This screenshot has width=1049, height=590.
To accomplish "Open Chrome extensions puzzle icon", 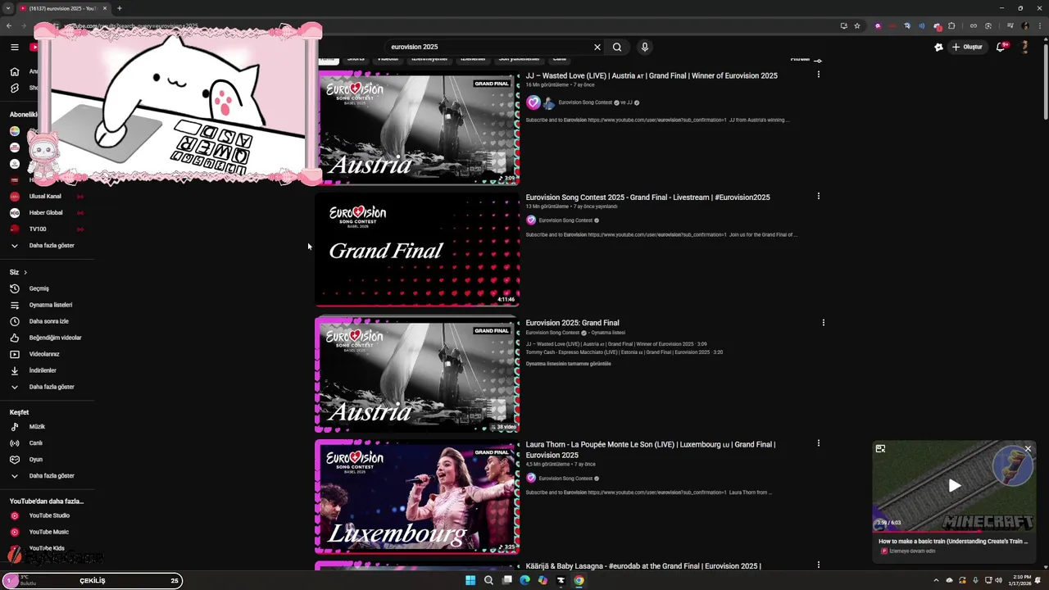I will click(951, 25).
